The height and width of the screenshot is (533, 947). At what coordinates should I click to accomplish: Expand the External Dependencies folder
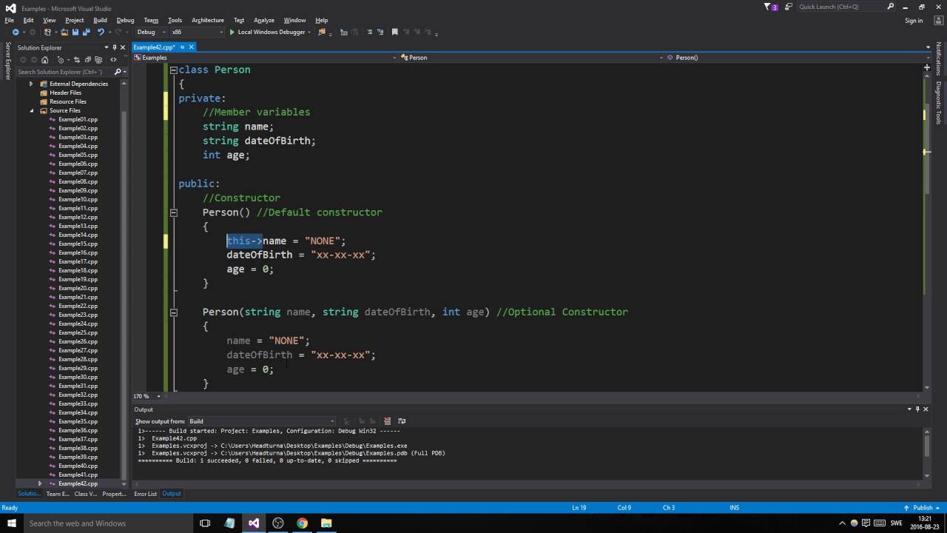click(31, 84)
